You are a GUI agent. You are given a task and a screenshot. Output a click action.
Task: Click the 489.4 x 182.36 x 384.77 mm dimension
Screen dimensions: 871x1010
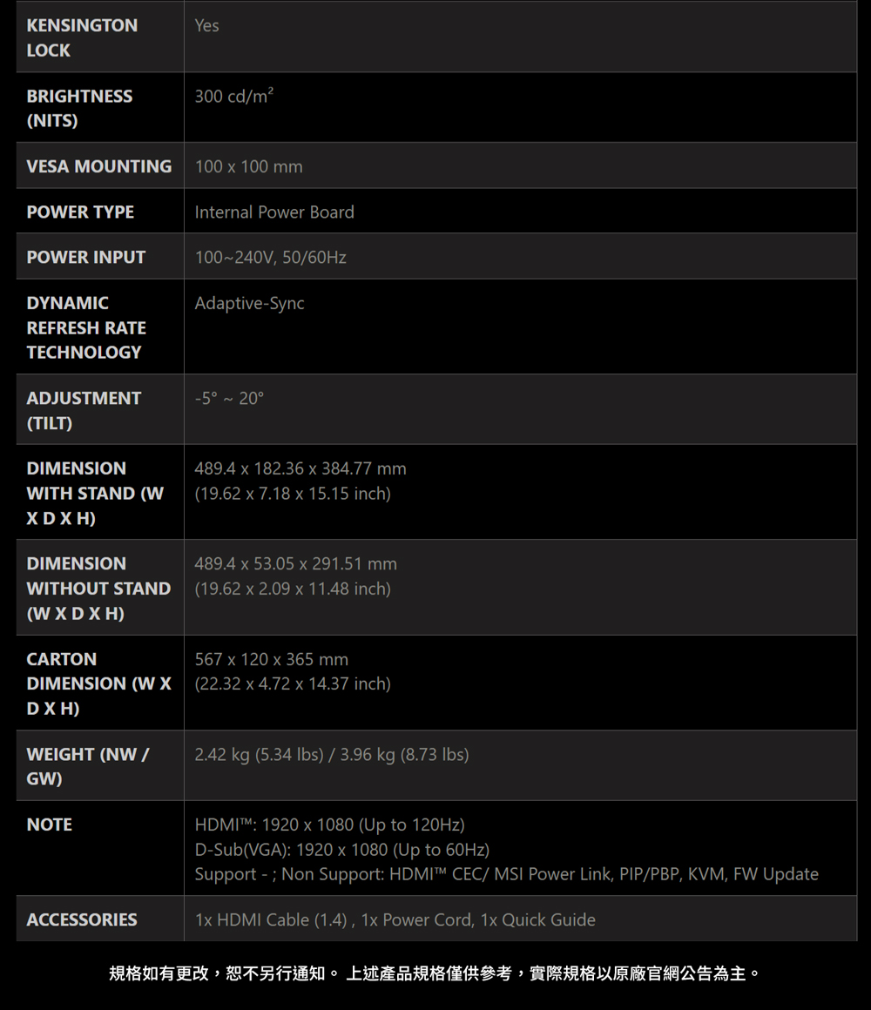(300, 468)
